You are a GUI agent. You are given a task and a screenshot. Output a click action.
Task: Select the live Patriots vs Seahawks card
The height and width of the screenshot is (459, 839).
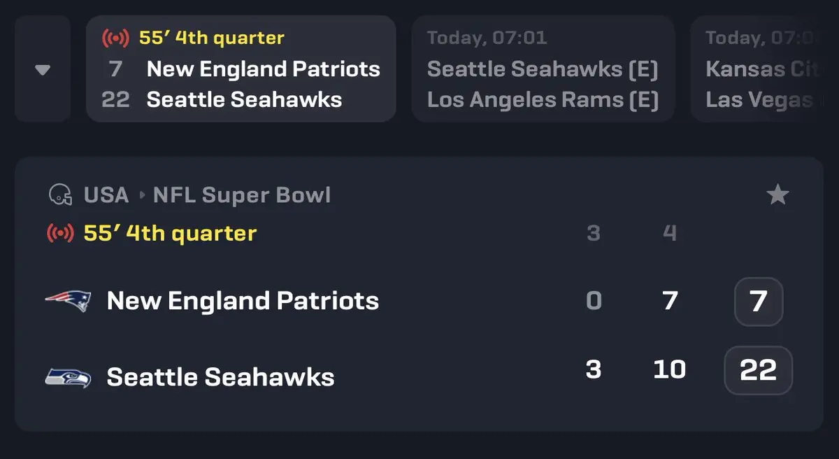click(241, 69)
